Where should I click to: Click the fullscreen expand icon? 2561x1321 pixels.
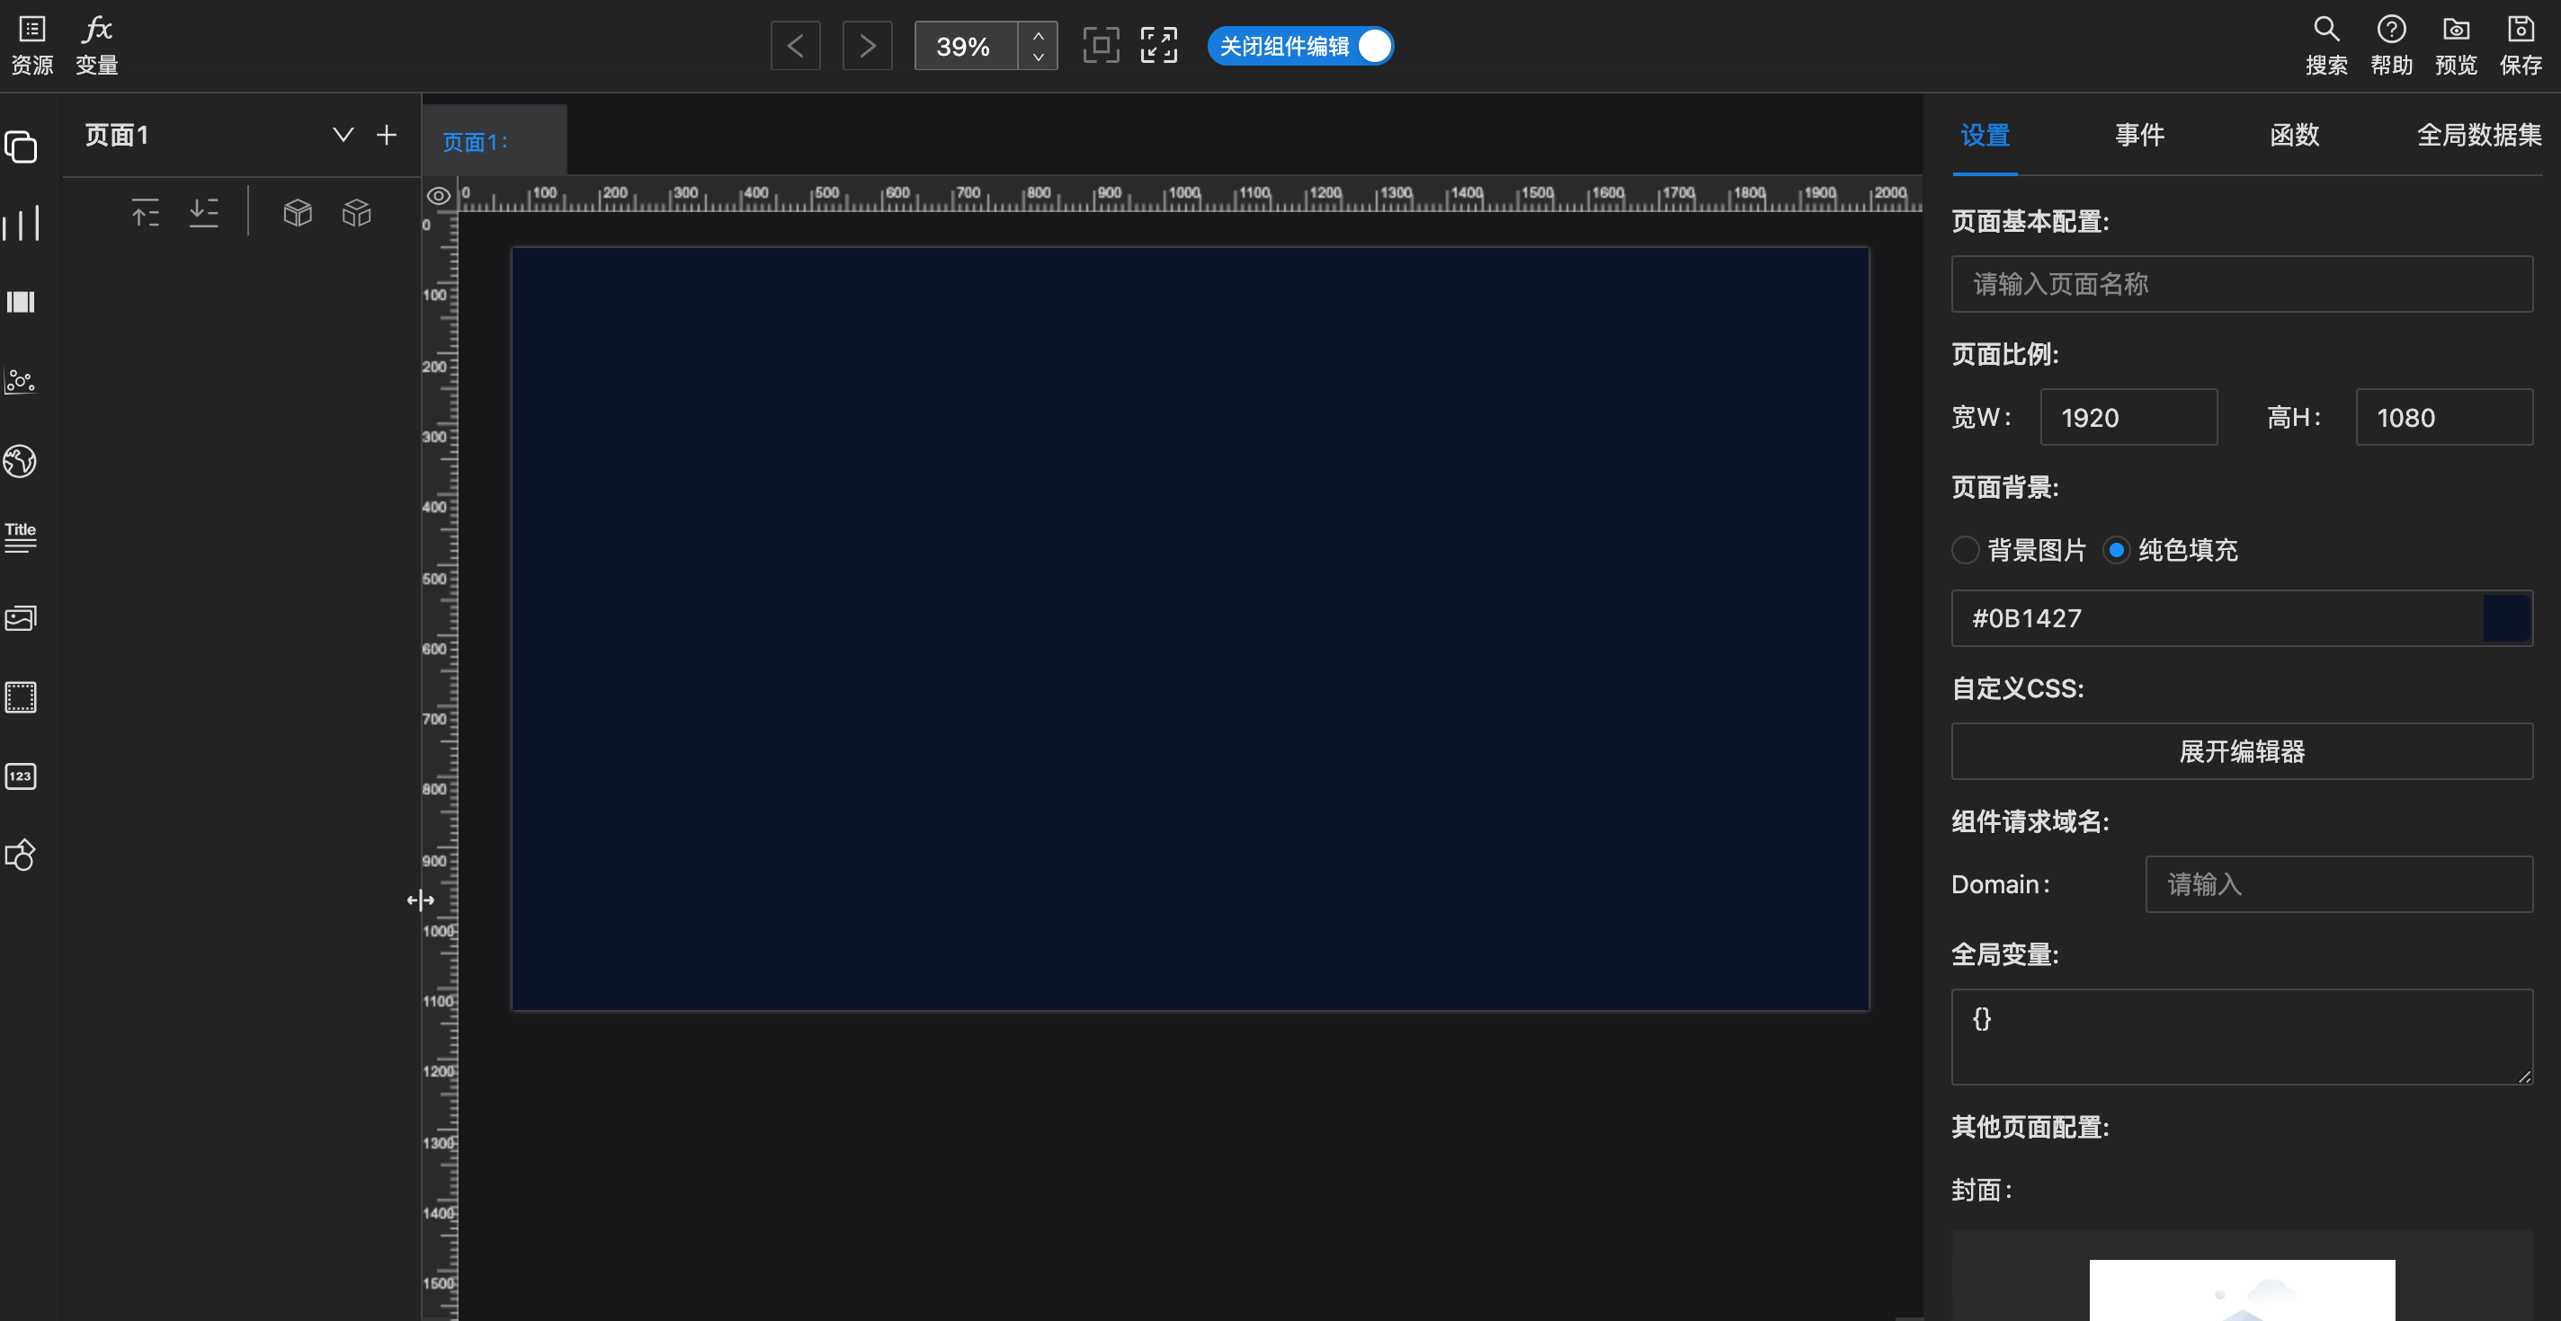pos(1158,46)
